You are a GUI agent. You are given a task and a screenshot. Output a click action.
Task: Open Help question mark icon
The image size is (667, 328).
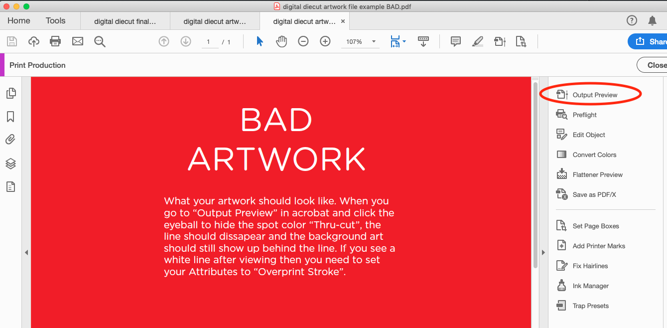[x=632, y=20]
